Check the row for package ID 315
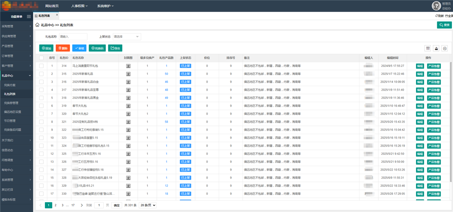 point(41,74)
